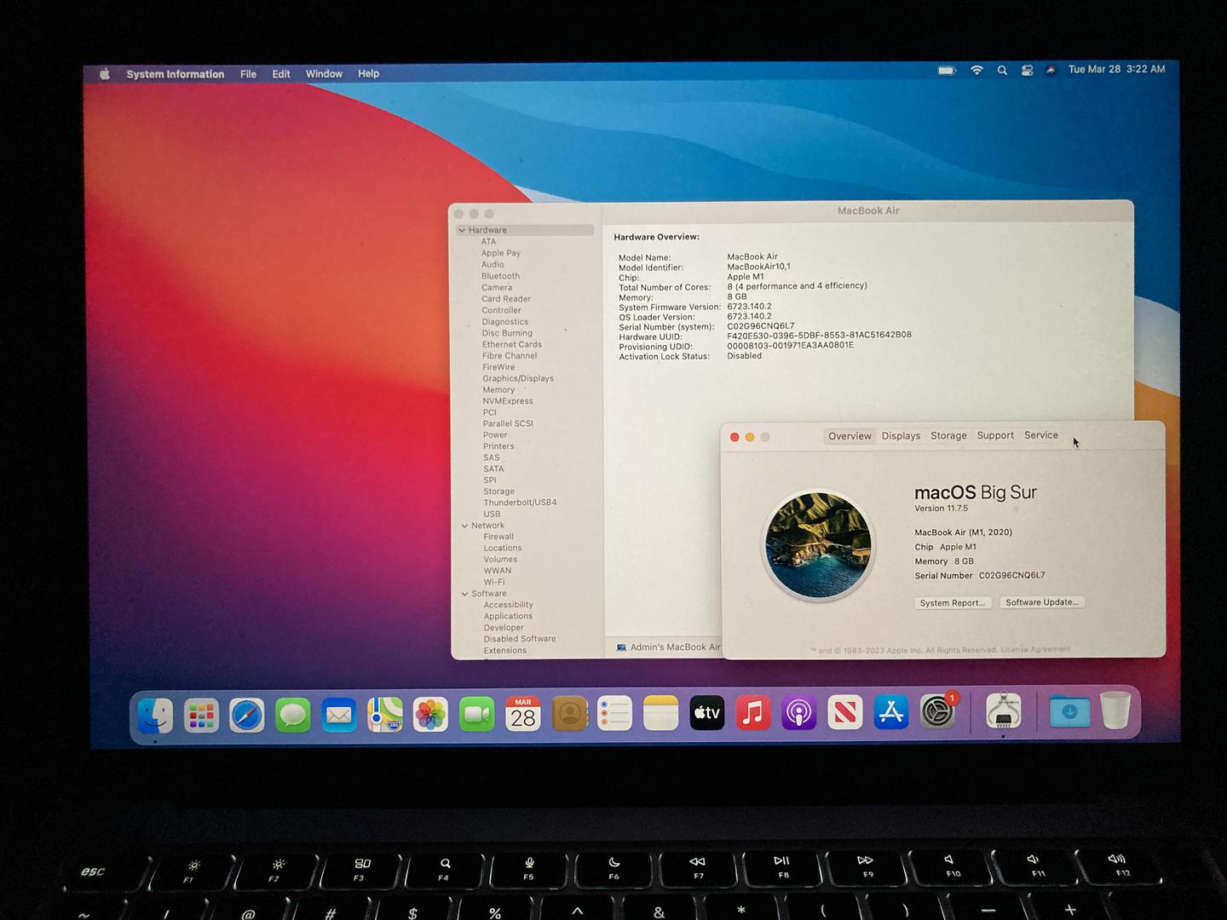Open Control Center in menu bar

1027,71
